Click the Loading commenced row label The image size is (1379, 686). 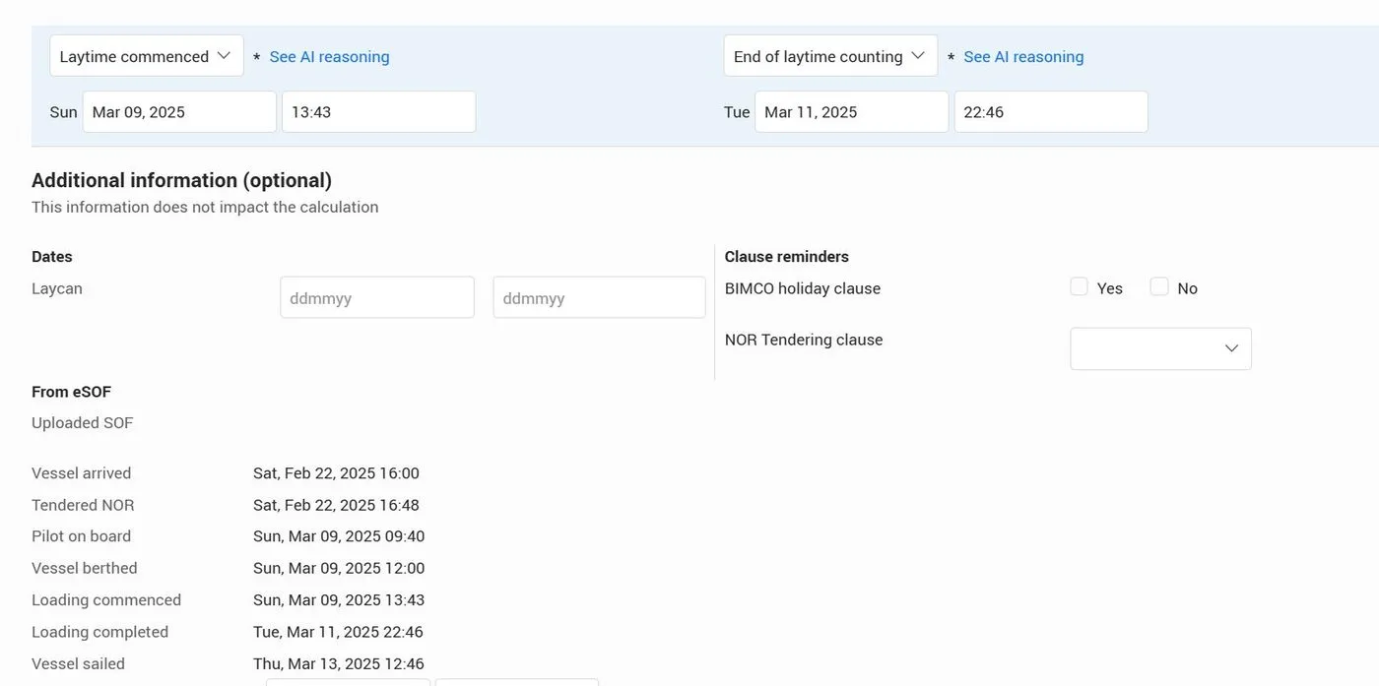106,600
